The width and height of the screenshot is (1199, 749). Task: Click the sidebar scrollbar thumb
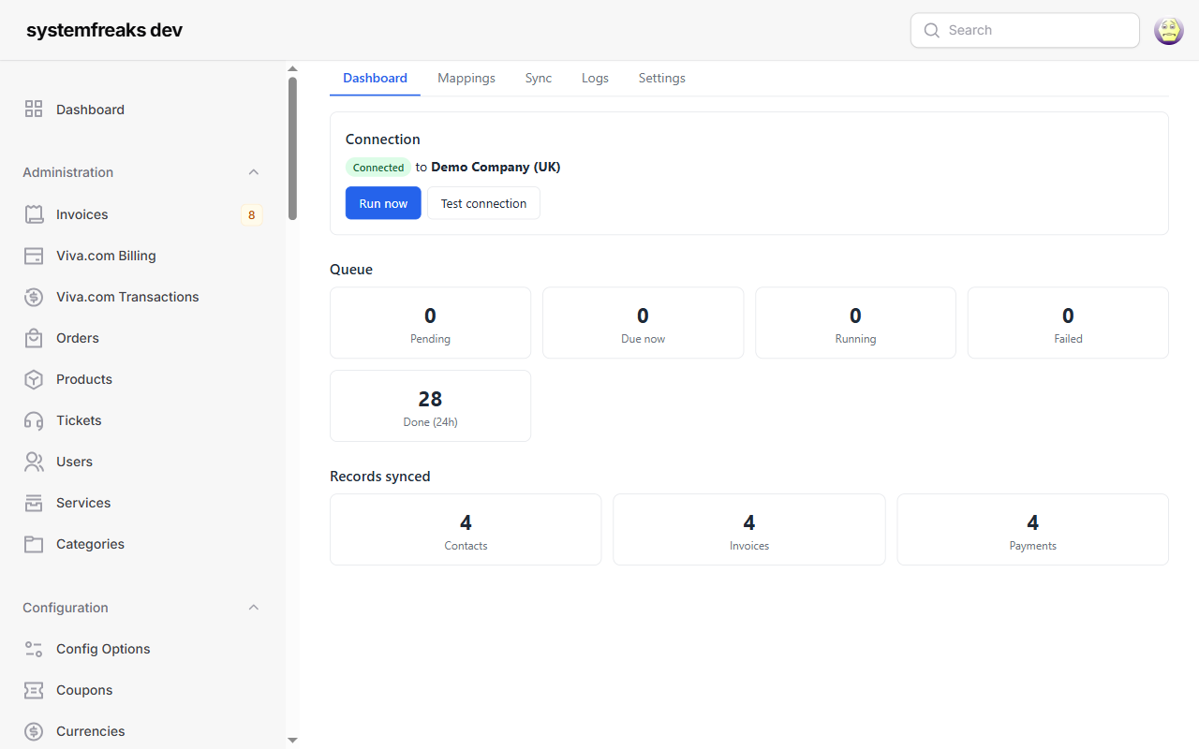[292, 148]
